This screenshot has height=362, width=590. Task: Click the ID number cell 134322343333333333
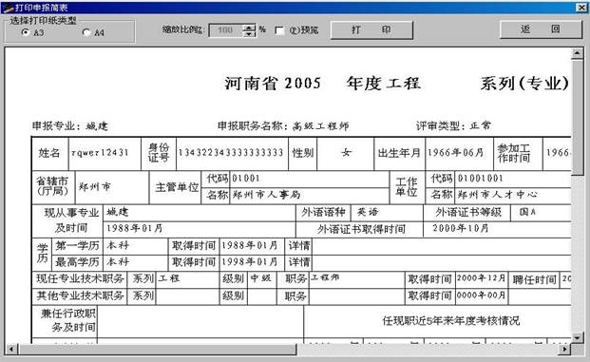(232, 152)
